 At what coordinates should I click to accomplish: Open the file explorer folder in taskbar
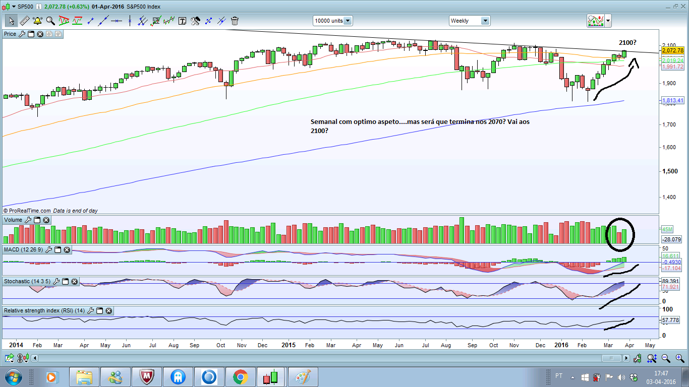pos(84,377)
